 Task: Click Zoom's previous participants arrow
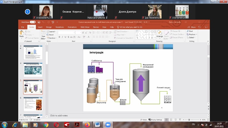tap(27, 12)
